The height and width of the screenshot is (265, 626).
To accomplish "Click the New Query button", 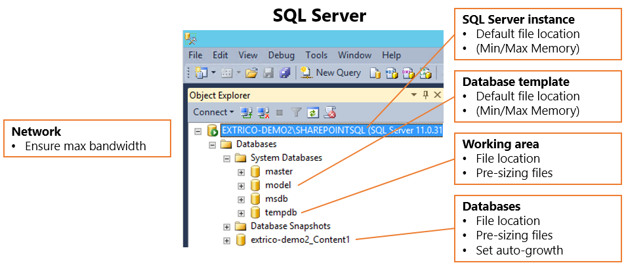I will click(x=331, y=73).
